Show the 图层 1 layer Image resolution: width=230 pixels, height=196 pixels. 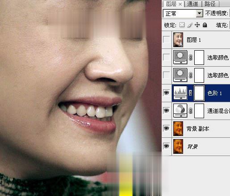pyautogui.click(x=167, y=40)
